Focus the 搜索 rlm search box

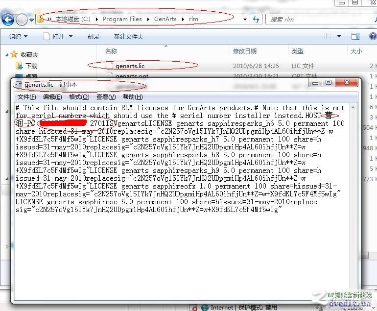coord(321,20)
